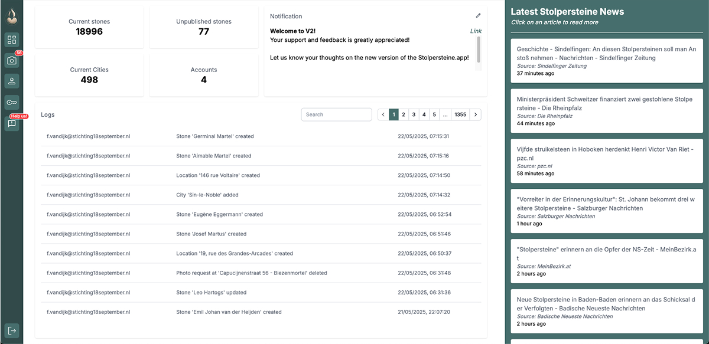Click the Current stones card

pos(89,27)
